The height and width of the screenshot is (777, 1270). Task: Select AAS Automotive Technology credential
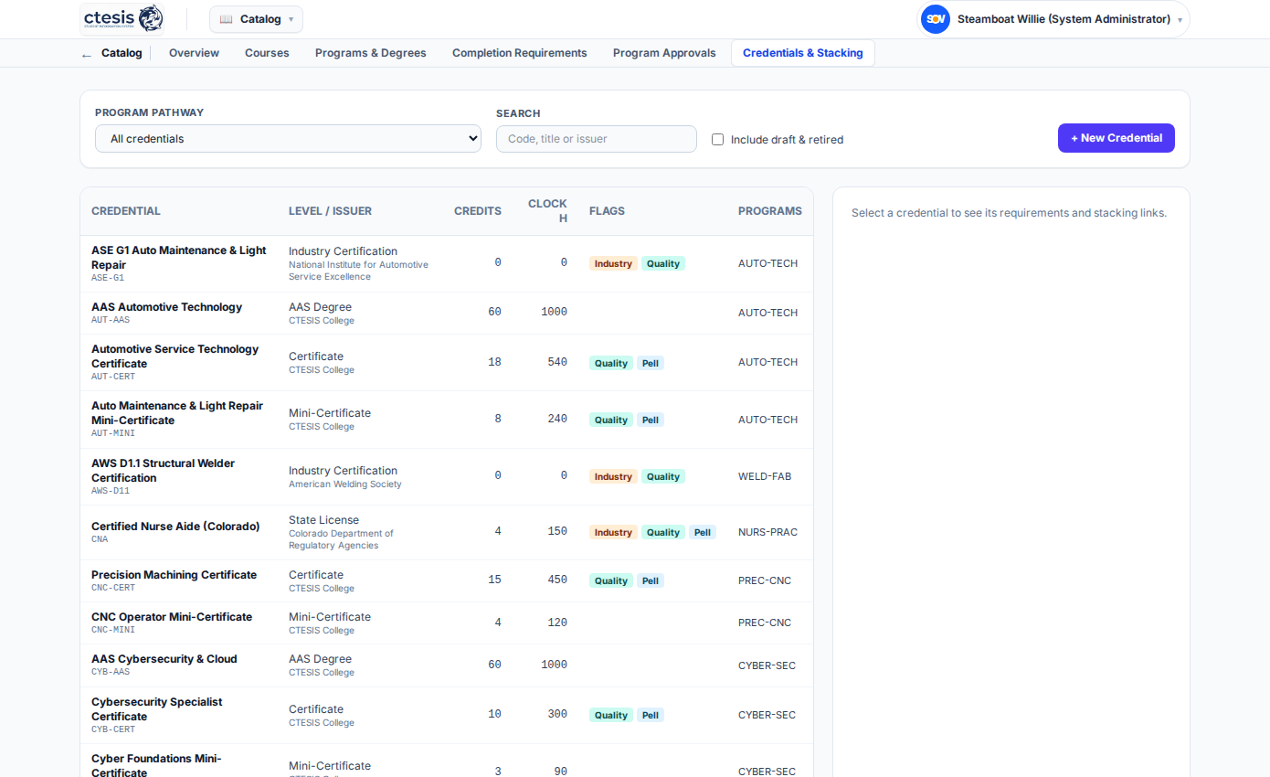coord(447,314)
